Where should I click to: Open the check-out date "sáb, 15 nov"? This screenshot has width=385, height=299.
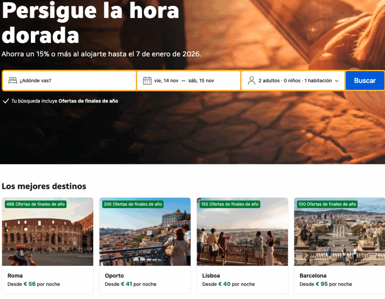(x=201, y=81)
